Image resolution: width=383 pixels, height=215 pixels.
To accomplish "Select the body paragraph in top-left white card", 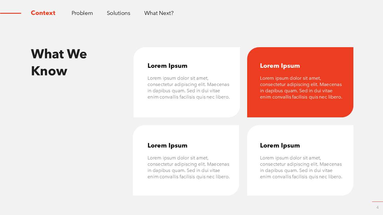I will pos(189,87).
